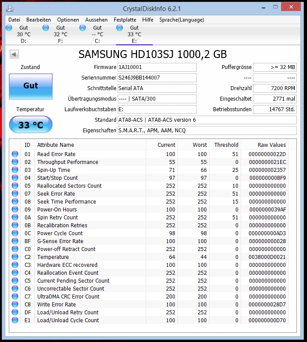
Task: Open the Festplatte menu
Action: click(x=125, y=20)
